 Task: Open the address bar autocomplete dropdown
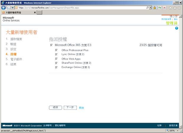[x=150, y=8]
